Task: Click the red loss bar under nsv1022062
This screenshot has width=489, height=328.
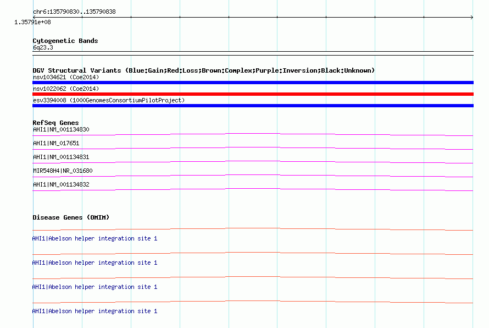Action: pos(253,94)
